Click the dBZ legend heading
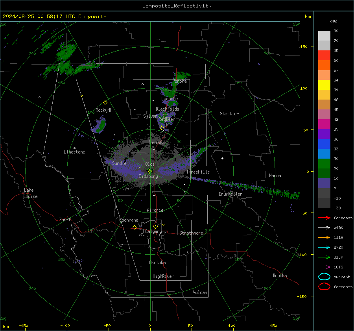The width and height of the screenshot is (354, 331). [x=334, y=21]
